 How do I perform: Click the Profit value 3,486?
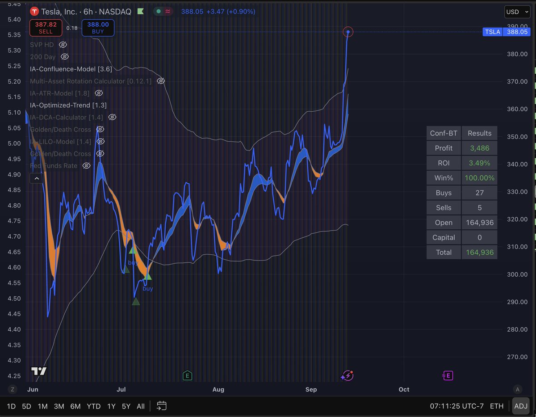click(x=480, y=148)
